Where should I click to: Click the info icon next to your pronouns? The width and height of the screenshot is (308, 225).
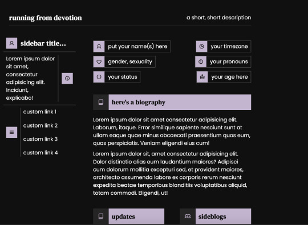(x=201, y=62)
